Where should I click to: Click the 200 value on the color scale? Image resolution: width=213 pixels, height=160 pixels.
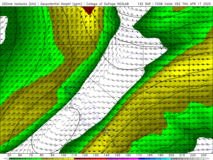171,155
